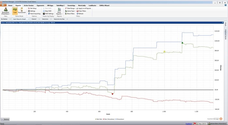Toggle the Non Showdown legend series
The height and width of the screenshot is (125, 228).
pyautogui.click(x=109, y=119)
